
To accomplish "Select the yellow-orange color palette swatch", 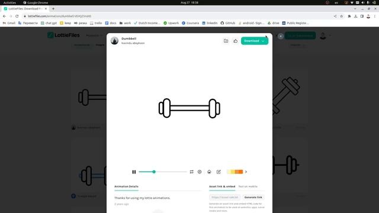I will coord(235,172).
